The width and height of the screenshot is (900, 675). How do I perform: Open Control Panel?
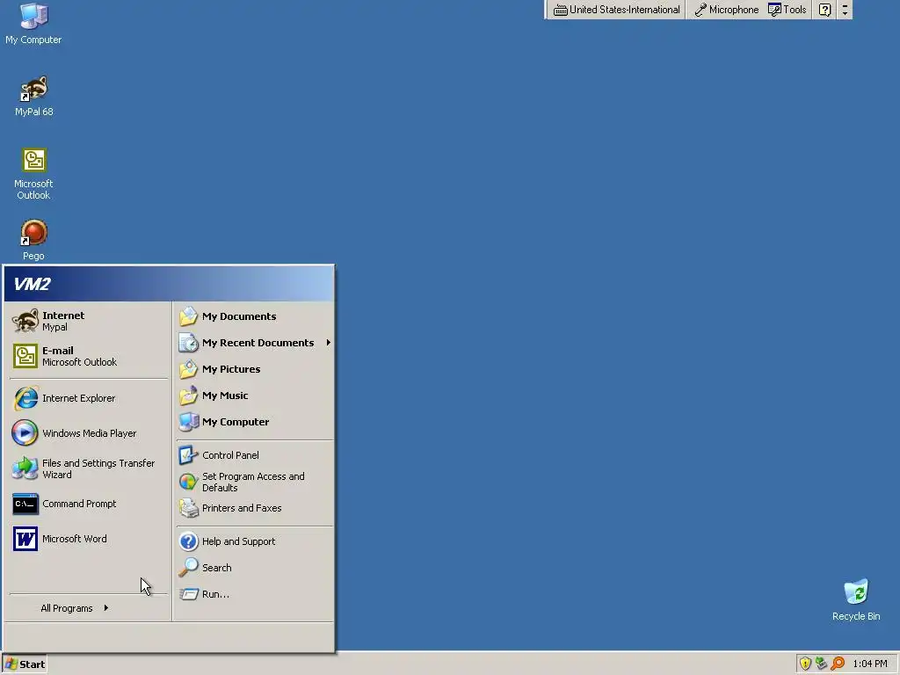click(254, 455)
